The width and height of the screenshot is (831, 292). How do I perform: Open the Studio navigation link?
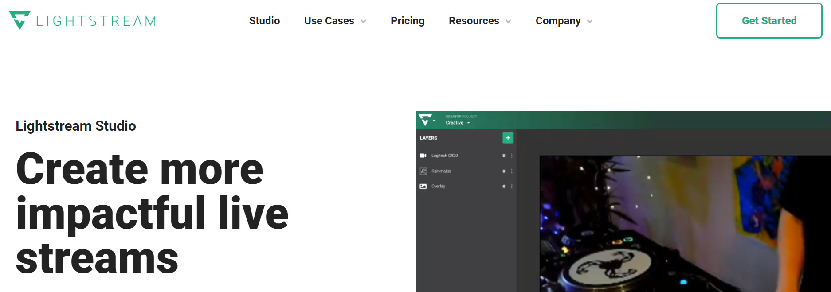tap(264, 21)
